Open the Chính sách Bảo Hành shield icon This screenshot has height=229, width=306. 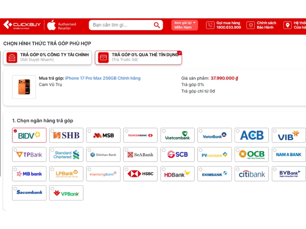coord(251,25)
